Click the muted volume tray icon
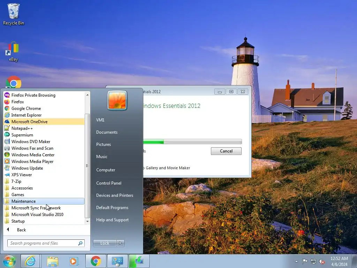 pyautogui.click(x=322, y=262)
